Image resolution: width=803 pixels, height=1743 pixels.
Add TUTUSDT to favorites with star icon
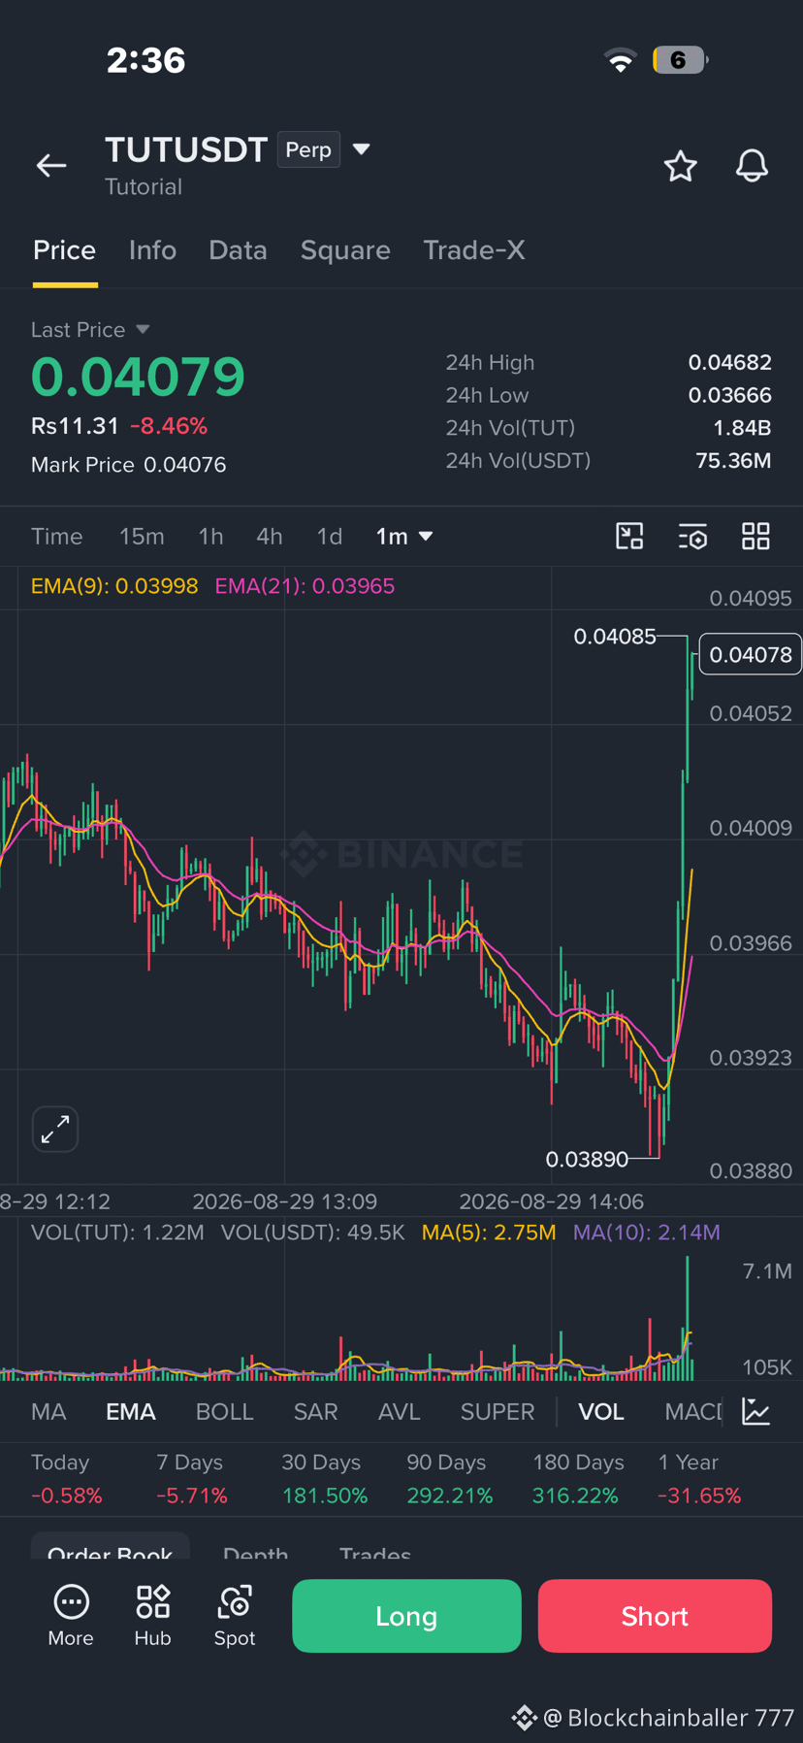680,166
